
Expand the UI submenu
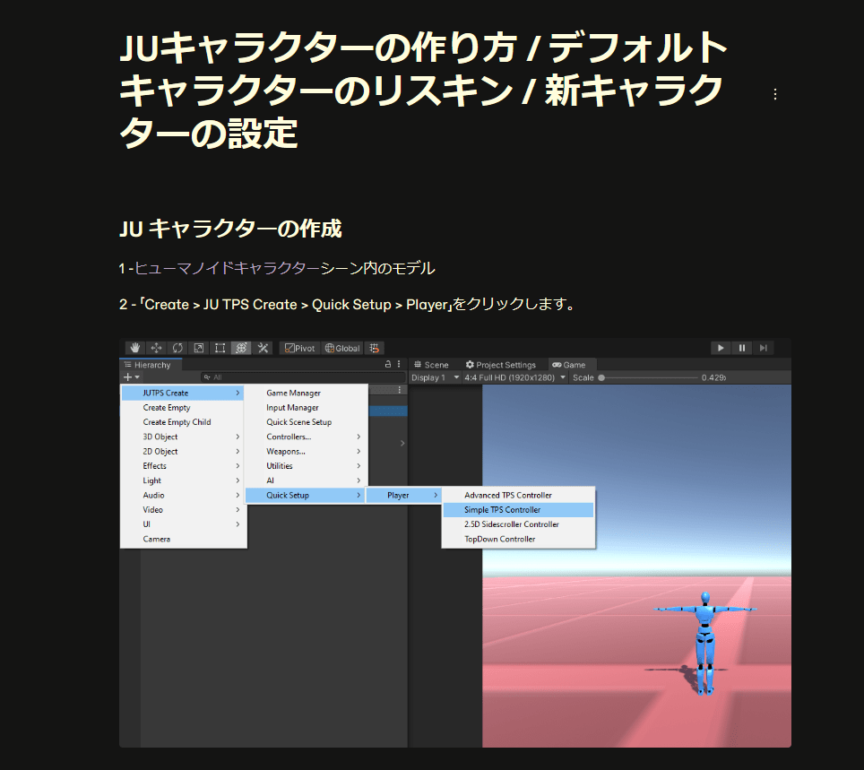click(x=184, y=524)
